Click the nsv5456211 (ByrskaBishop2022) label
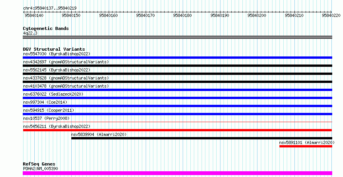The image size is (343, 177). point(57,126)
